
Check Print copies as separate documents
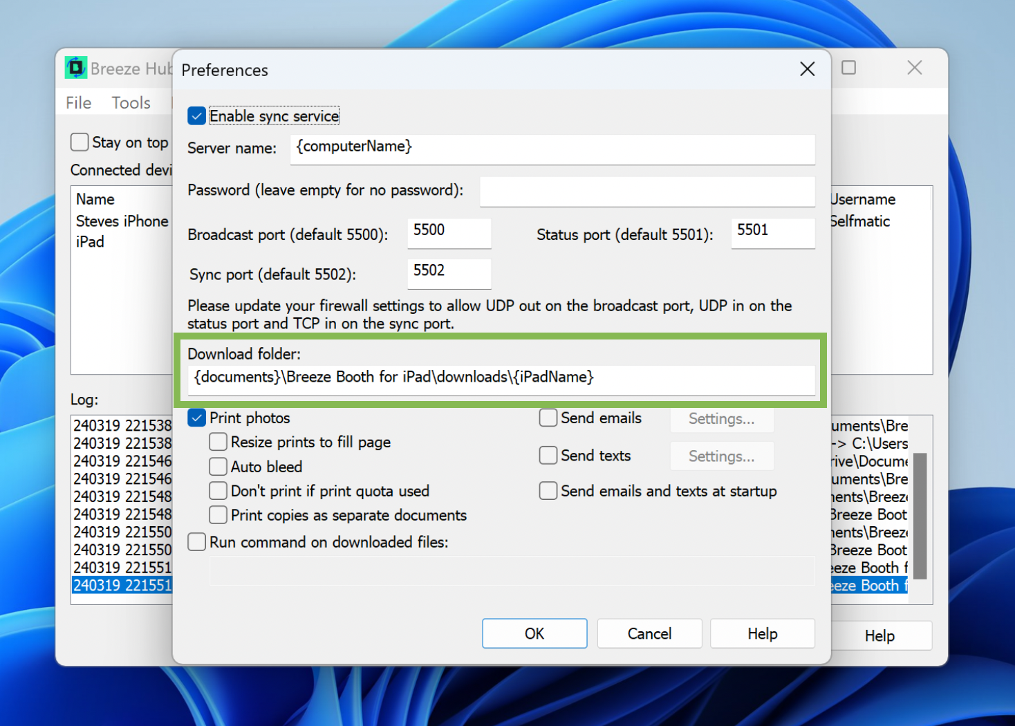pyautogui.click(x=218, y=515)
